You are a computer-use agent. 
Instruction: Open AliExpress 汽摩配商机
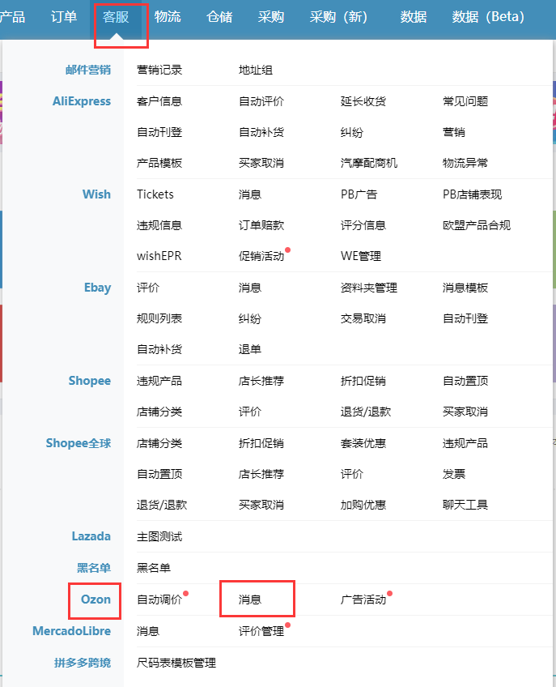[369, 163]
